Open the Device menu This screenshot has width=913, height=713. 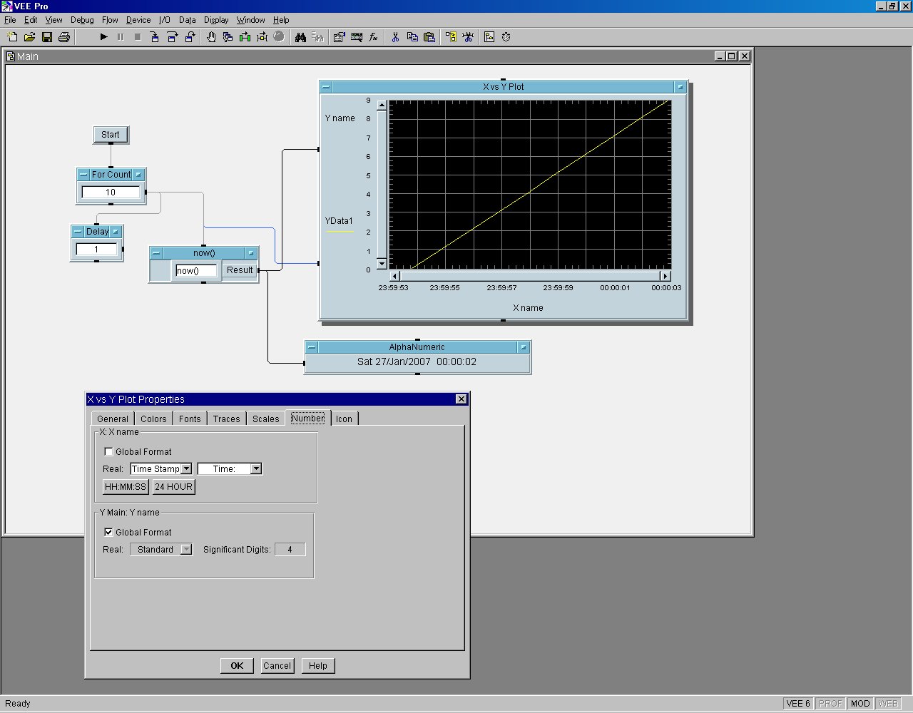[138, 20]
